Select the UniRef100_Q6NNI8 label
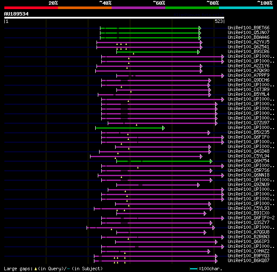The height and width of the screenshot is (272, 277). pos(248,175)
